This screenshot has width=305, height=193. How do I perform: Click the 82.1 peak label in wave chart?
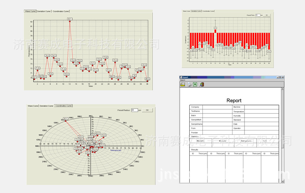[69, 19]
